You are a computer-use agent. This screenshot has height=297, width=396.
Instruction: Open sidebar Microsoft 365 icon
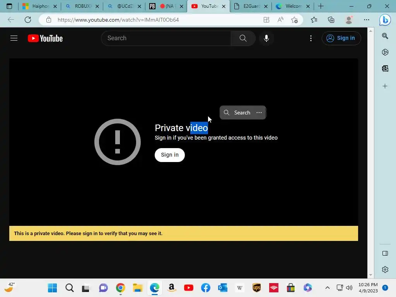click(x=385, y=52)
